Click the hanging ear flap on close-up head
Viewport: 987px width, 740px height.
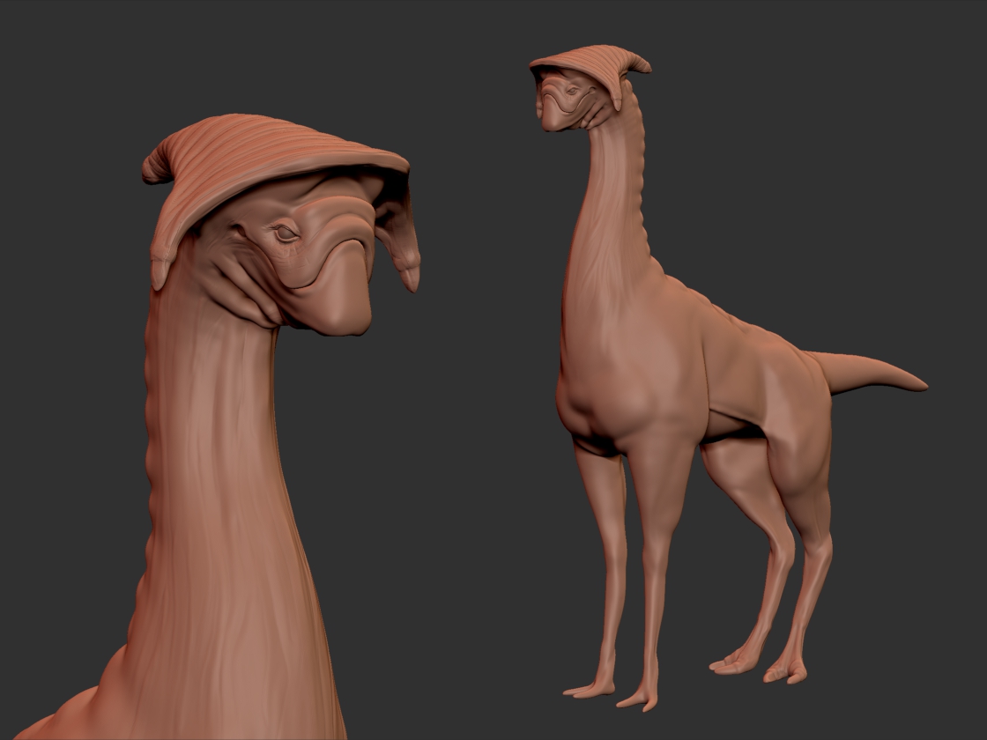[x=400, y=246]
